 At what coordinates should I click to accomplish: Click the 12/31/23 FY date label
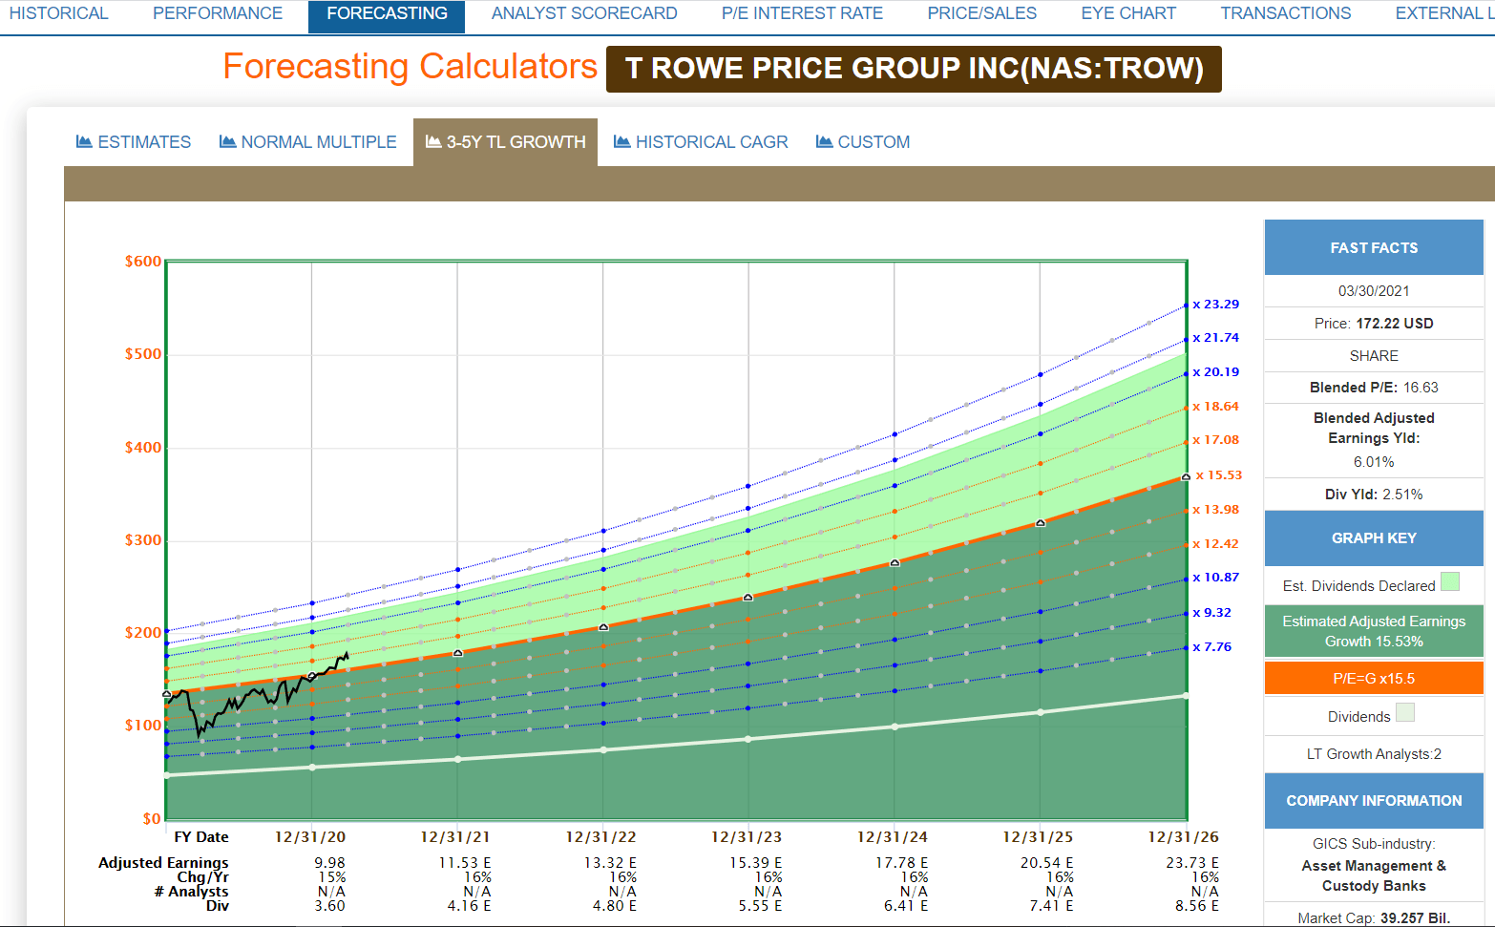tap(747, 837)
